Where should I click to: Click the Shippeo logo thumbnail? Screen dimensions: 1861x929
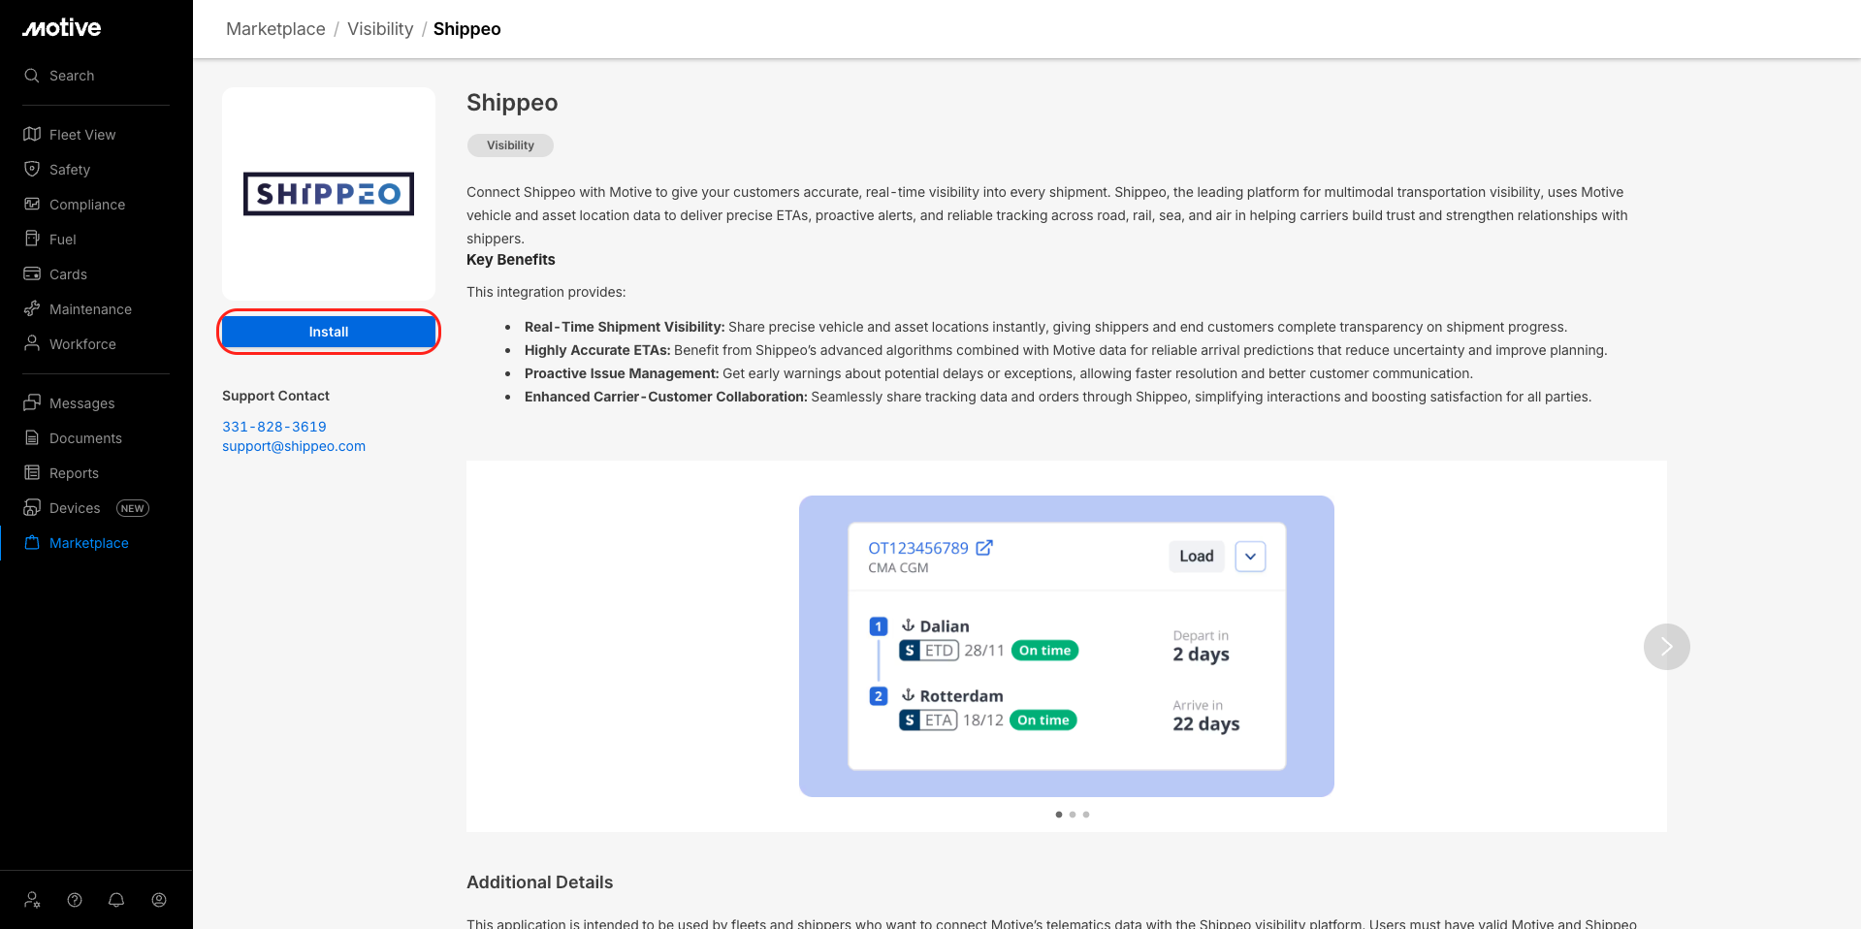[x=329, y=194]
